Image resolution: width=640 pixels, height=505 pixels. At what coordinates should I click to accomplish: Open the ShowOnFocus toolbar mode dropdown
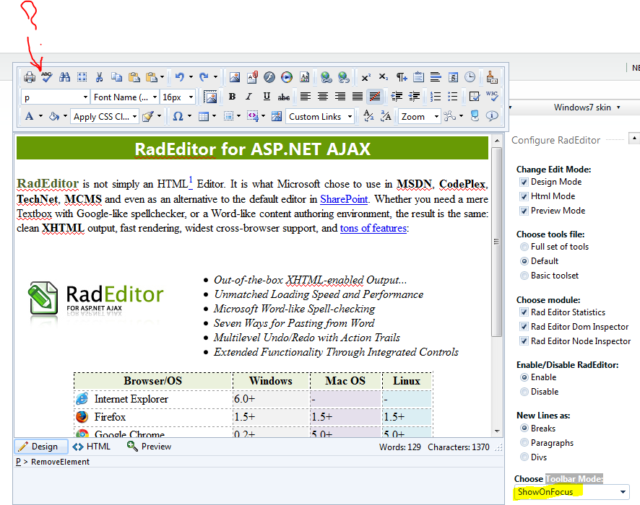pos(571,493)
